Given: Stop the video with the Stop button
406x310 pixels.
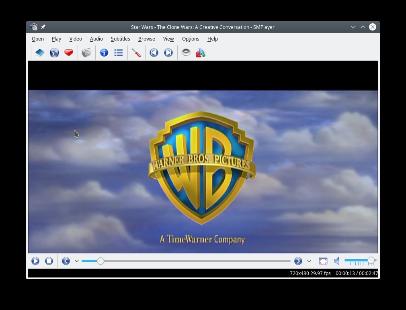Looking at the screenshot, I should tap(49, 261).
